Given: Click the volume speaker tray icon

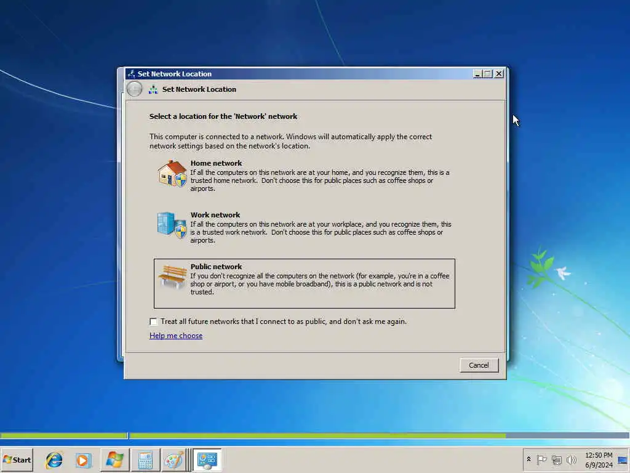Looking at the screenshot, I should [571, 459].
